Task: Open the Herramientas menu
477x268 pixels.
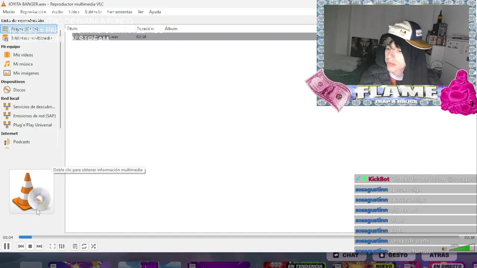Action: point(120,12)
